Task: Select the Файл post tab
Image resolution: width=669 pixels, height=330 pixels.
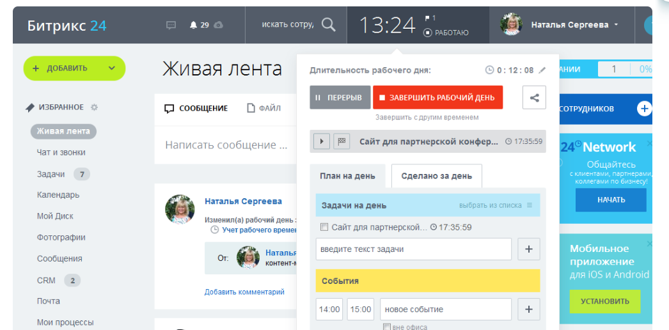Action: [x=264, y=108]
